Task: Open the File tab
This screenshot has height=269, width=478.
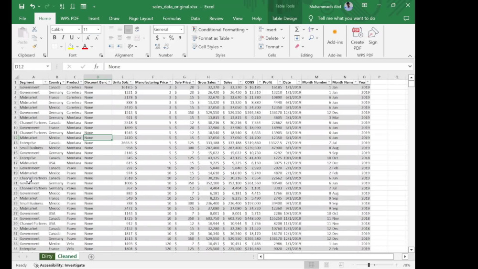Action: pos(22,18)
